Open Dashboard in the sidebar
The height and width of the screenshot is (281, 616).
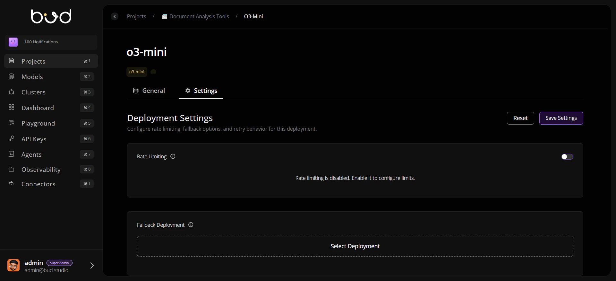(51, 108)
